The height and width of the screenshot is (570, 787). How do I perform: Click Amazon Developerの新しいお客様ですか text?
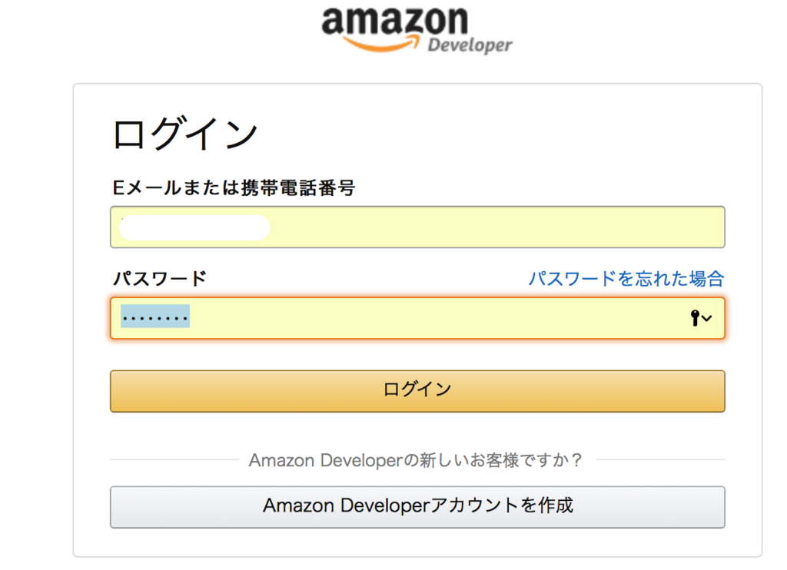(x=416, y=459)
